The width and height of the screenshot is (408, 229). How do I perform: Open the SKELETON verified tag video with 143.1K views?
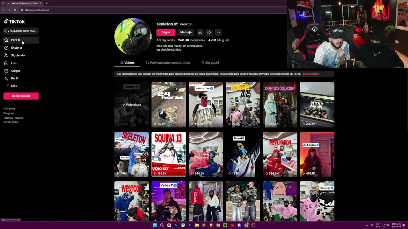pos(206,105)
